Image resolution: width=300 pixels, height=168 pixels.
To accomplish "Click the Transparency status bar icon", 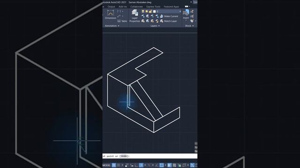I will click(x=174, y=165).
